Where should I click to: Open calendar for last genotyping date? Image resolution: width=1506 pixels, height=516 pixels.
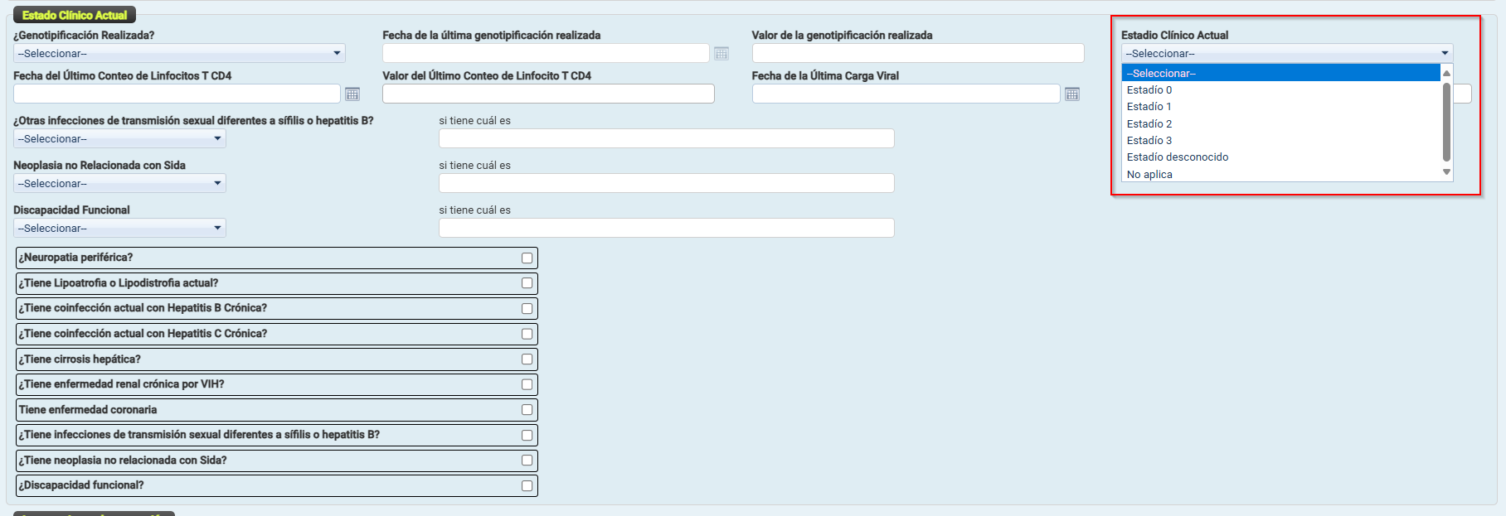(721, 54)
